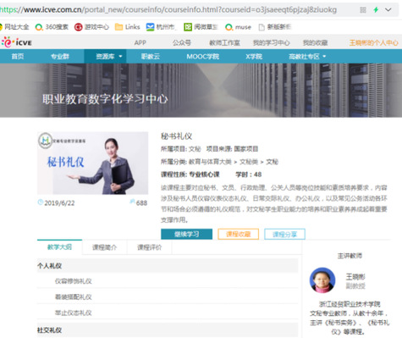Open the 新版新形 page bookmark

(274, 27)
